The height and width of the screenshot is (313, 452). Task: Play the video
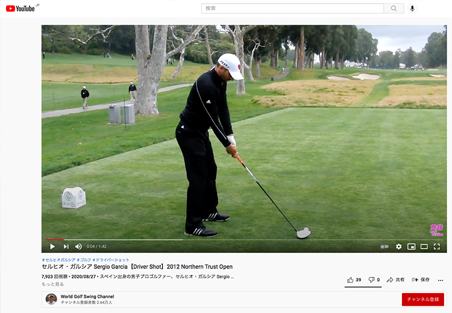point(52,246)
